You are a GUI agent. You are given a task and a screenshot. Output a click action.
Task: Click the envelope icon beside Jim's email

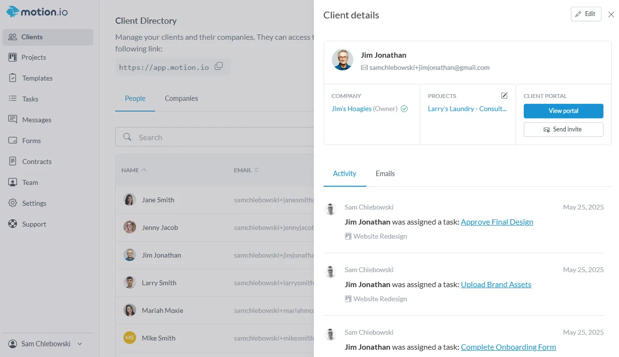click(x=364, y=68)
